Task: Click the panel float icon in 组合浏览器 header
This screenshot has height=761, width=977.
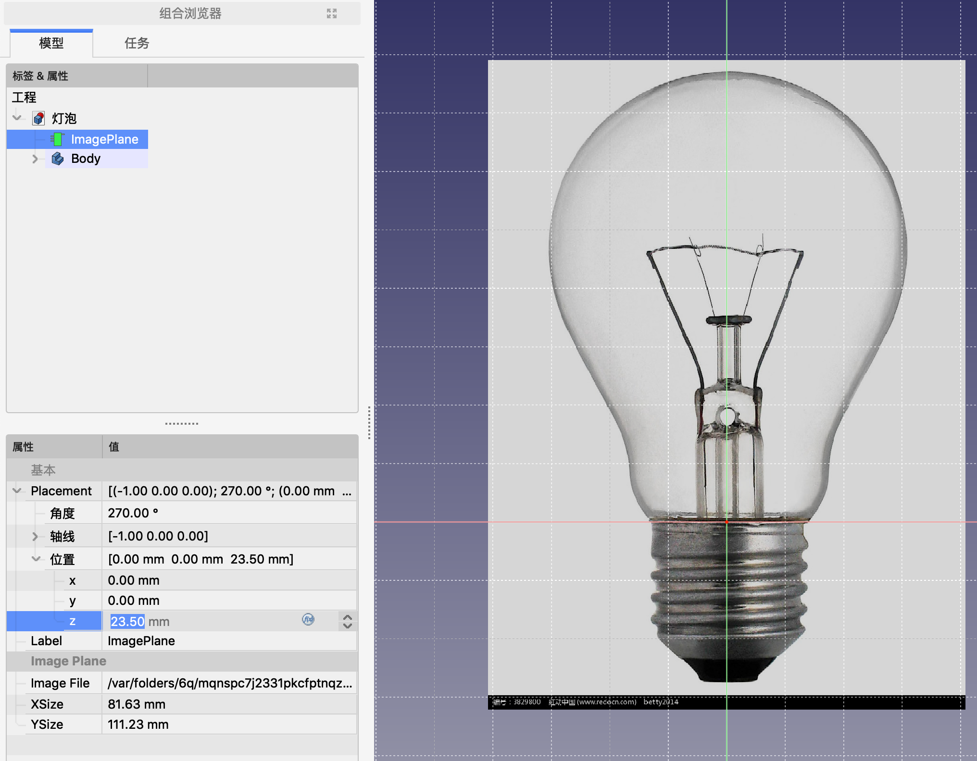Action: [x=332, y=13]
